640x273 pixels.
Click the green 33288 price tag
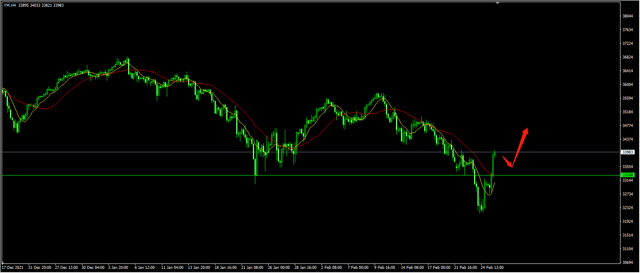627,175
